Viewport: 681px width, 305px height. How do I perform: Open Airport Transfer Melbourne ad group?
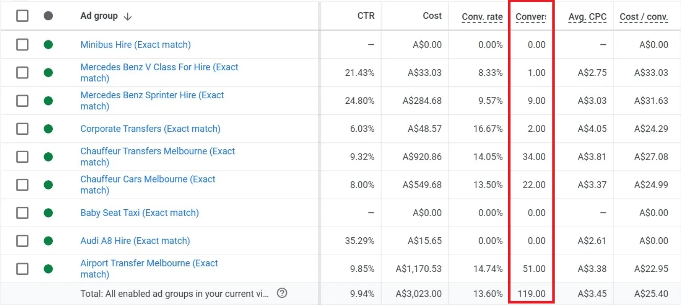point(149,269)
